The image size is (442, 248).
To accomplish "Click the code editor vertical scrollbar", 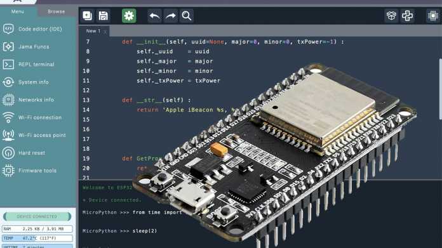I will click(x=440, y=89).
